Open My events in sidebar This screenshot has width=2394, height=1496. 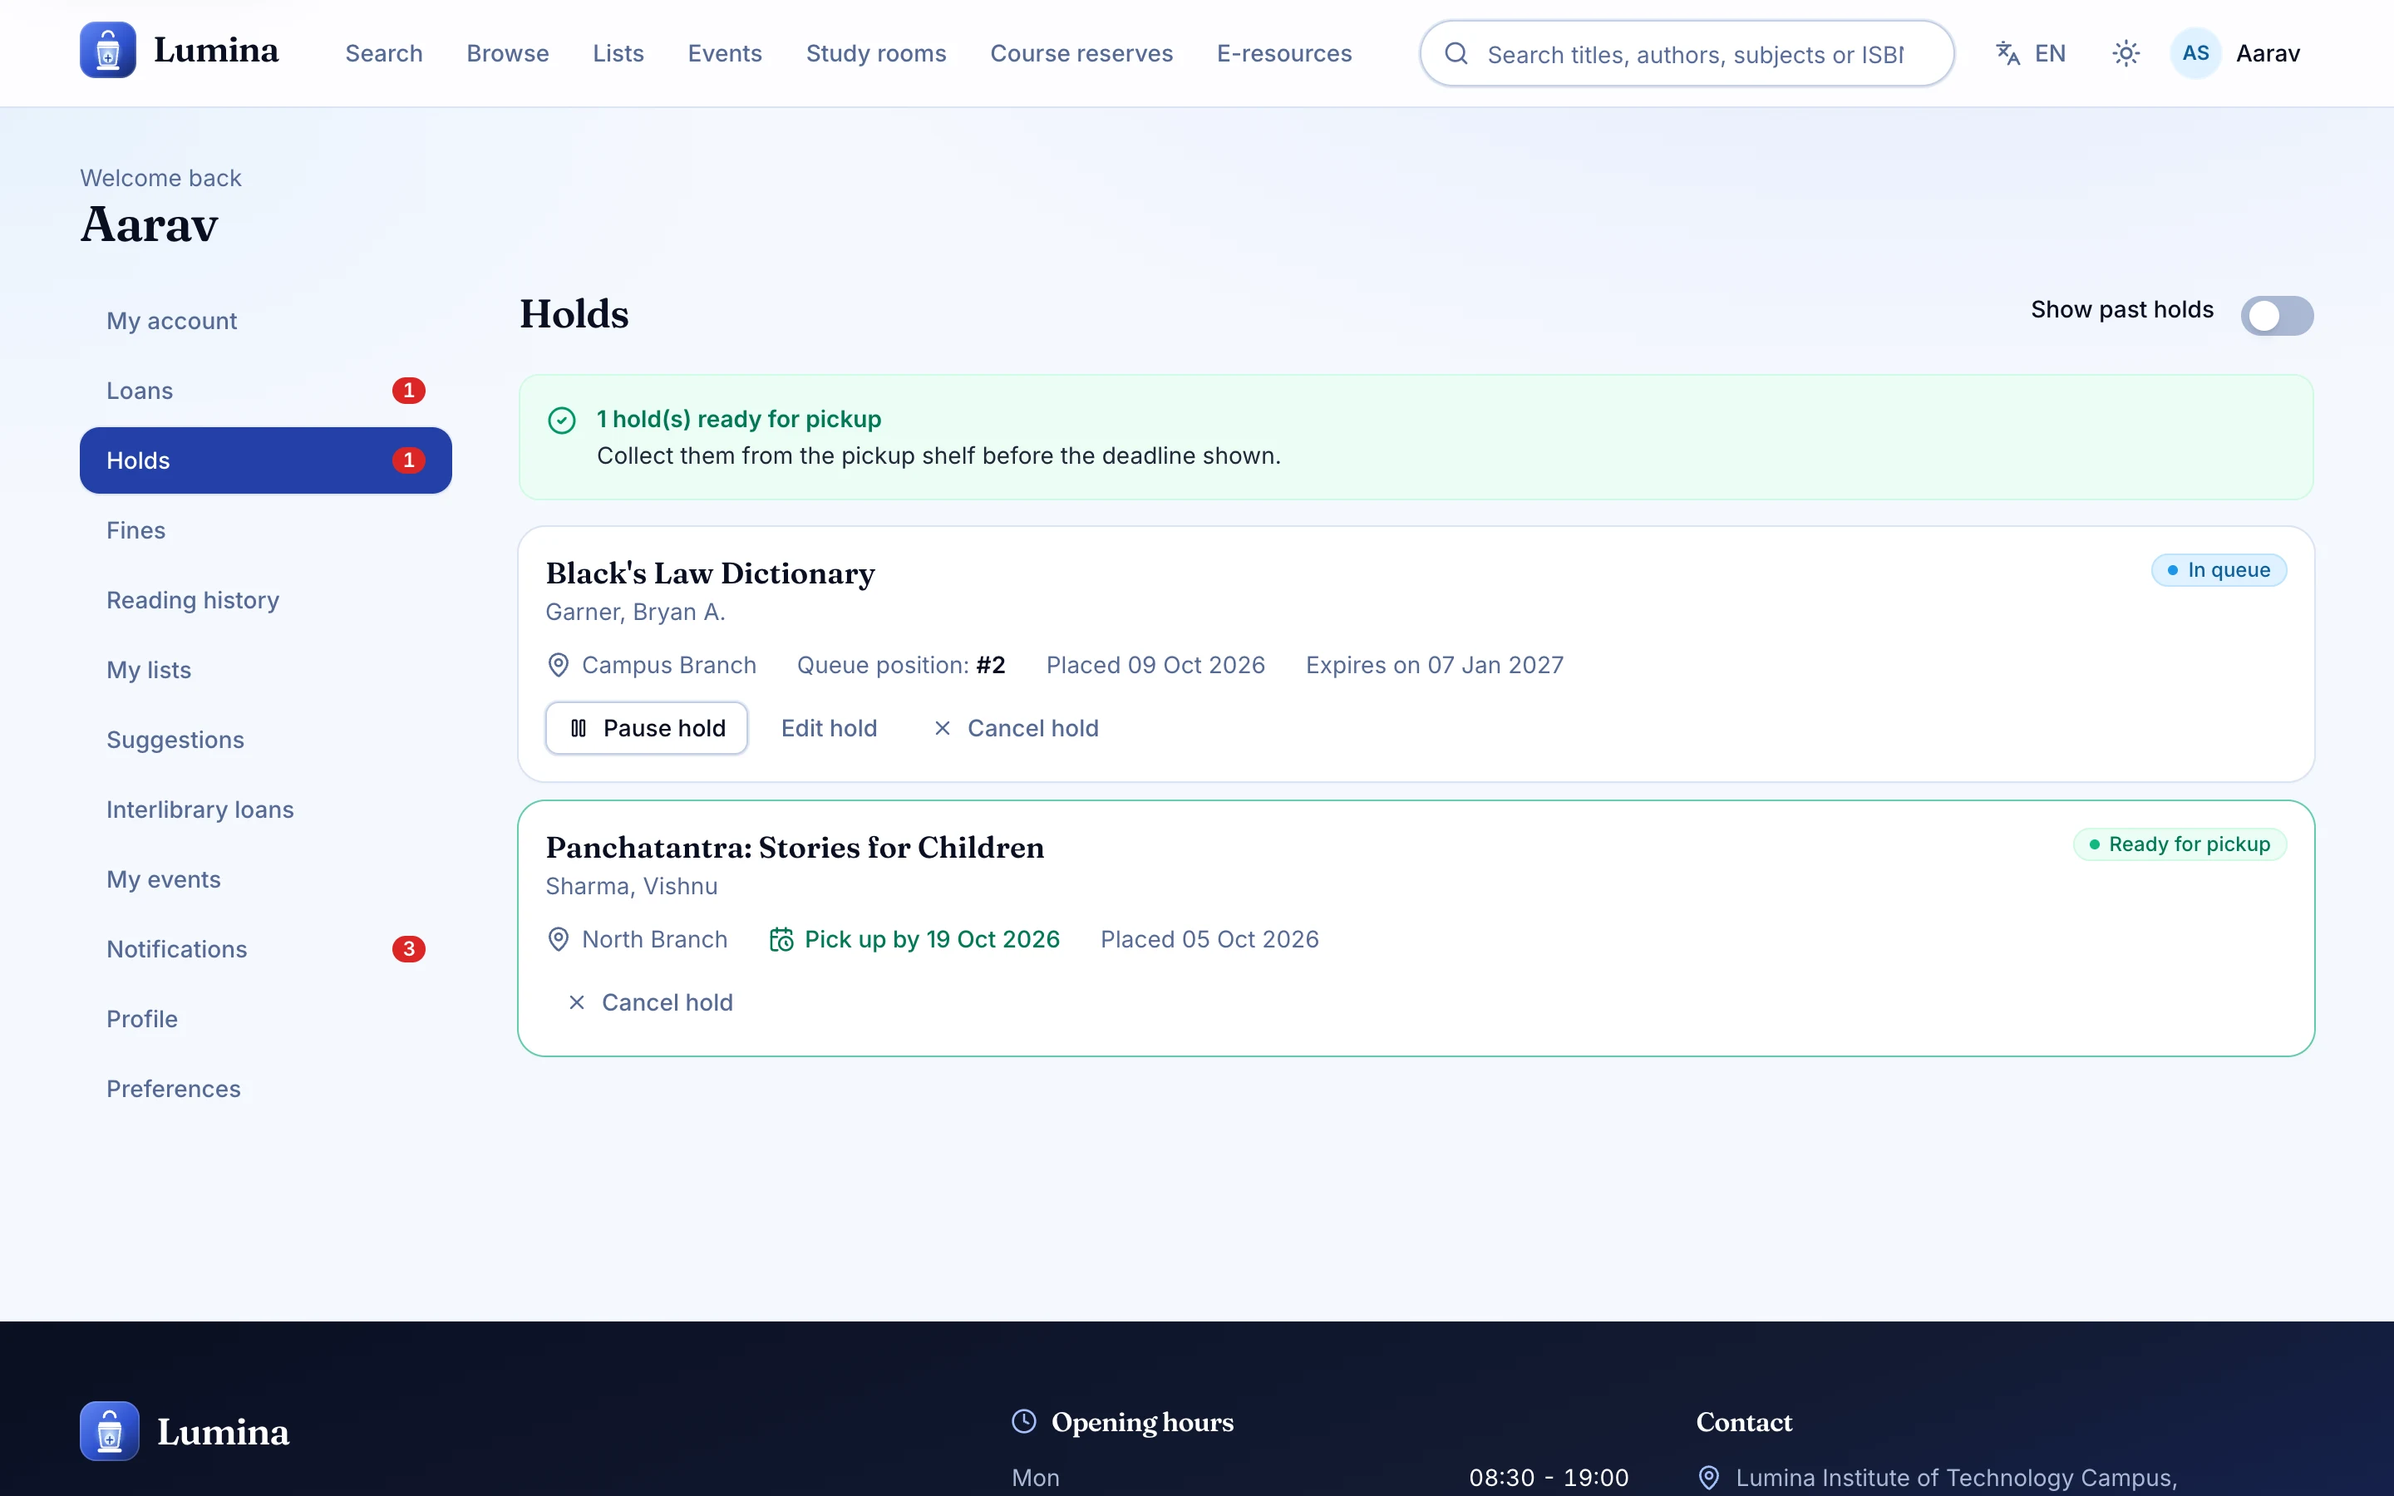(x=265, y=878)
